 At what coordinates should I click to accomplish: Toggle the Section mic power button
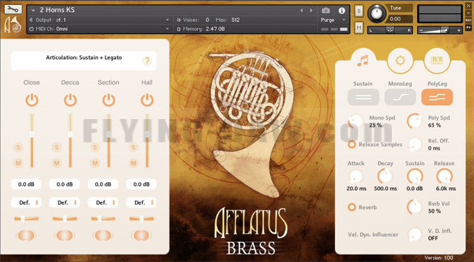click(x=109, y=100)
